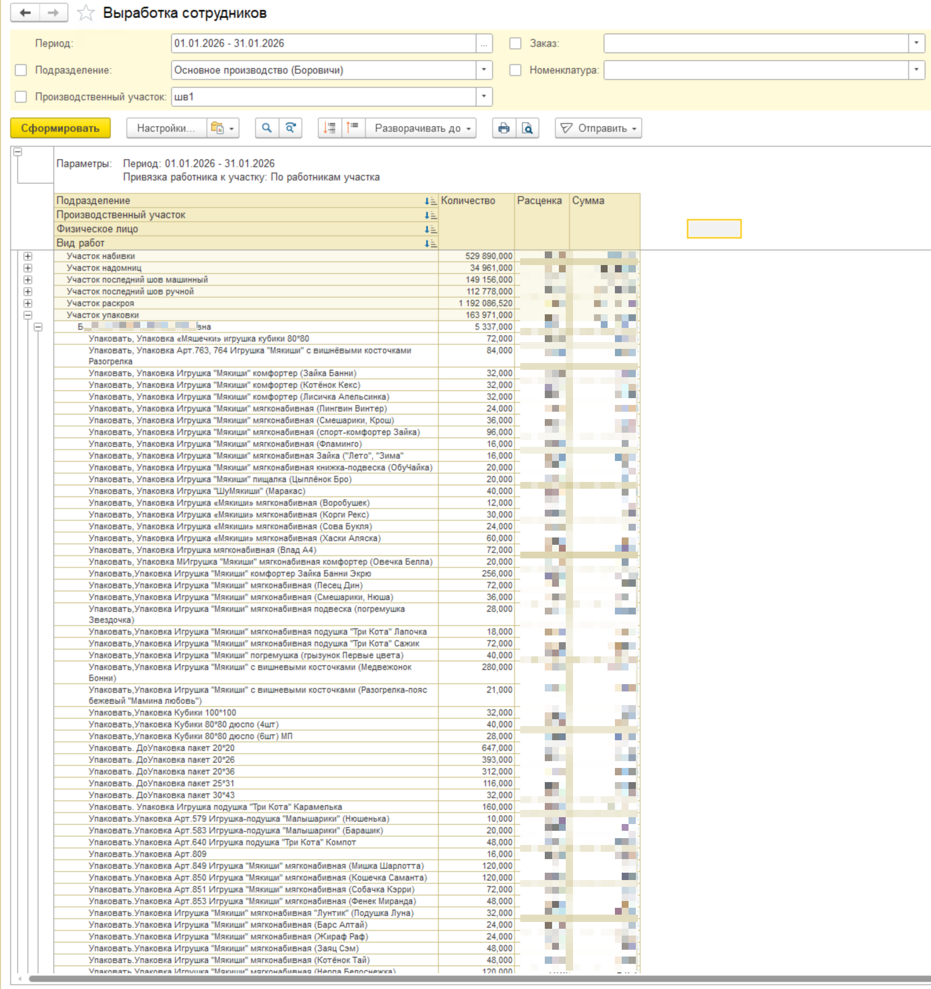Click the sort icon in the Вид работ header
Viewport: 931px width, 989px height.
pyautogui.click(x=430, y=244)
